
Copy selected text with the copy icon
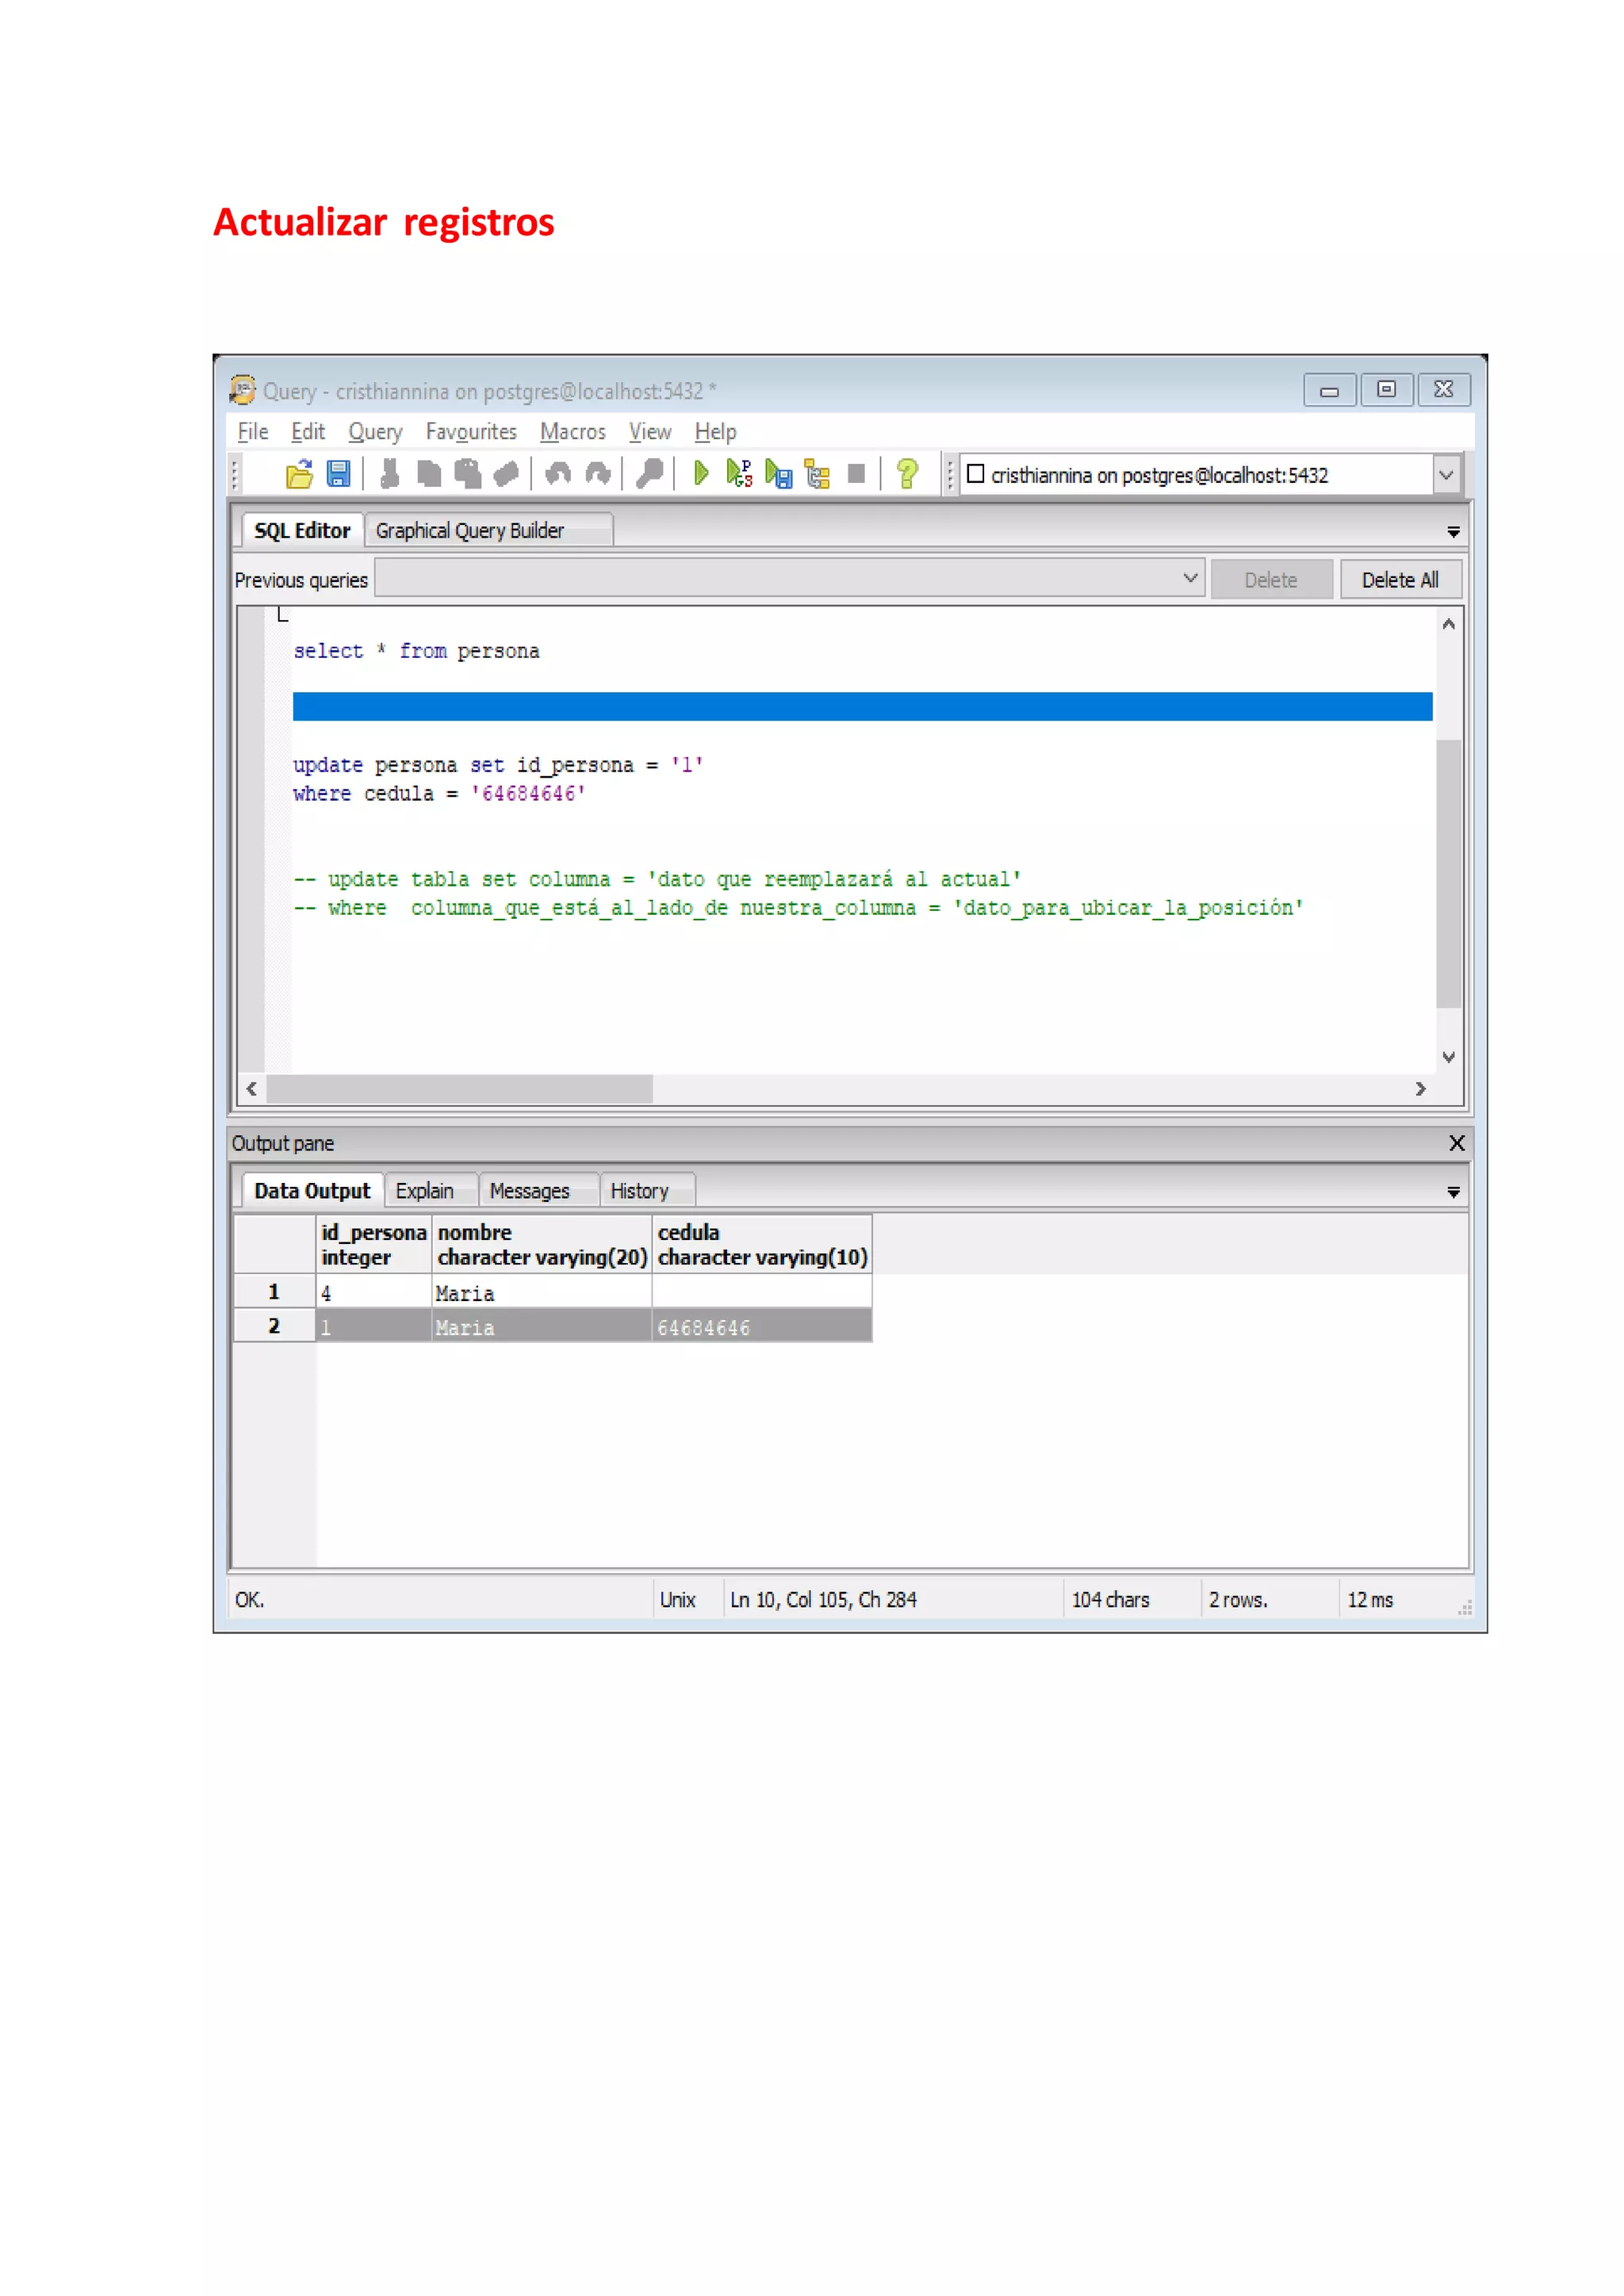tap(429, 473)
